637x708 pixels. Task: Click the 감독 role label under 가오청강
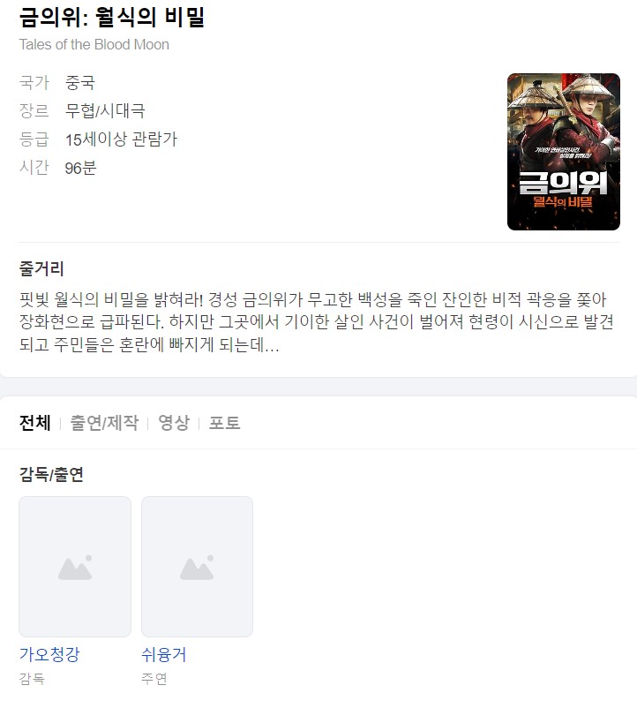tap(32, 679)
